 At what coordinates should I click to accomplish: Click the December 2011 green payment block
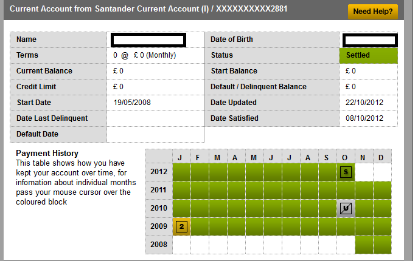382,190
